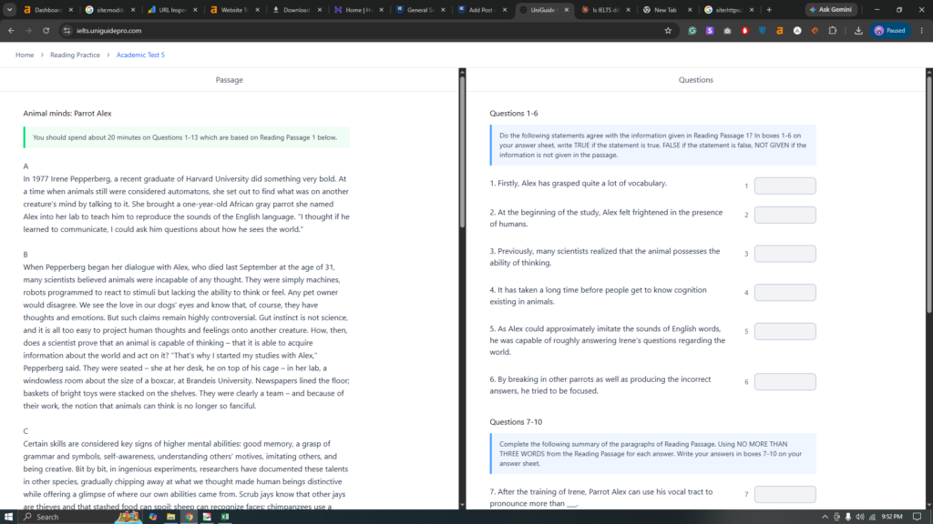This screenshot has width=933, height=524.
Task: Click the answer box for question 5
Action: click(x=784, y=331)
